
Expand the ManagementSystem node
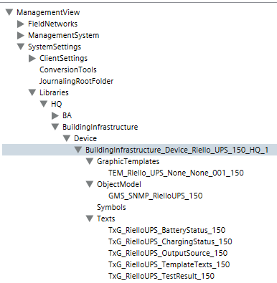click(21, 35)
